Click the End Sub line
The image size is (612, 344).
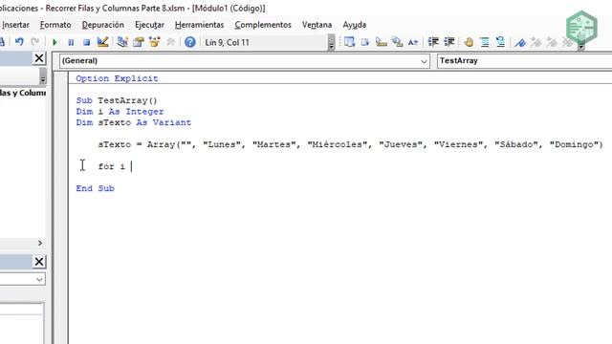pos(96,188)
